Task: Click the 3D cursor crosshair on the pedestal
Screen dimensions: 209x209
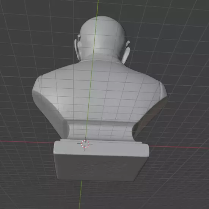Action: [85, 144]
